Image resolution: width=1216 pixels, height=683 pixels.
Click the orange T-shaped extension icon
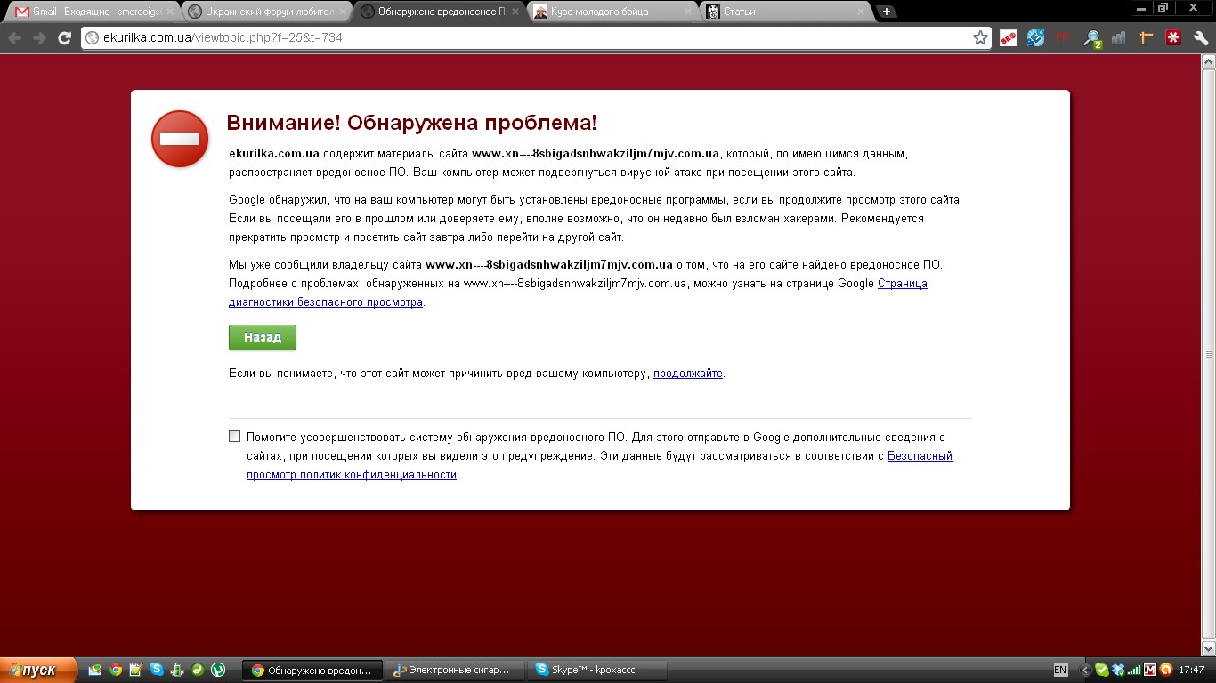(1147, 38)
